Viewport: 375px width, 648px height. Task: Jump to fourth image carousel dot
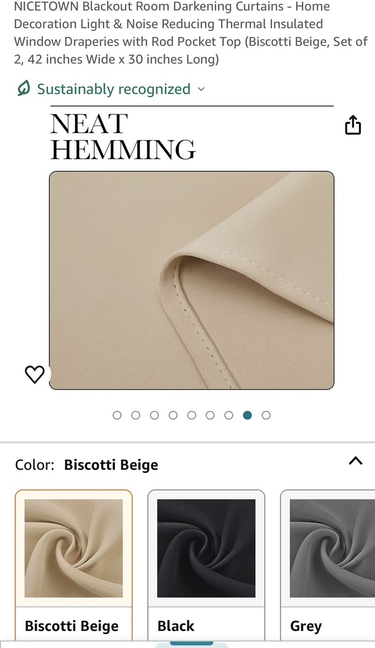click(x=173, y=415)
